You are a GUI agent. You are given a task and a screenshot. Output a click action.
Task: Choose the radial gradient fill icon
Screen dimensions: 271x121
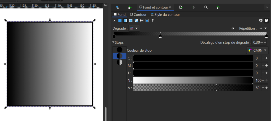coord(131,21)
